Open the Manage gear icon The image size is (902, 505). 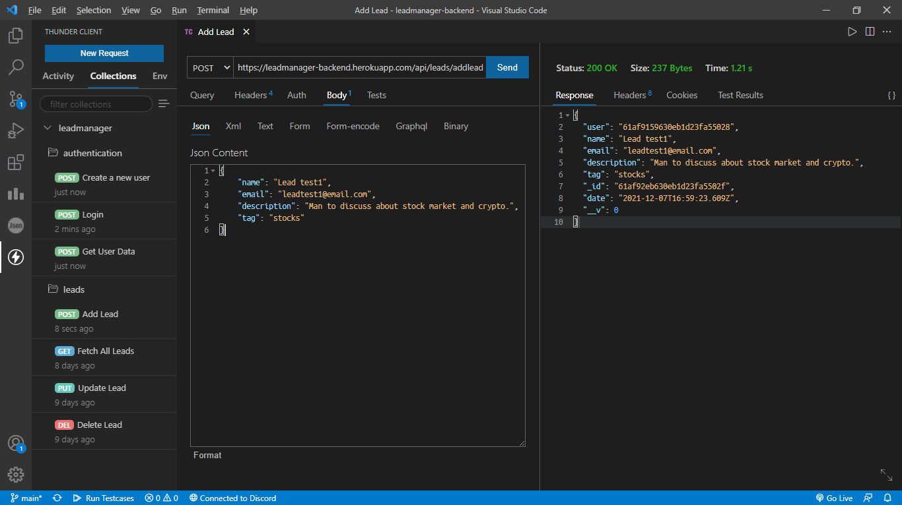pos(16,475)
